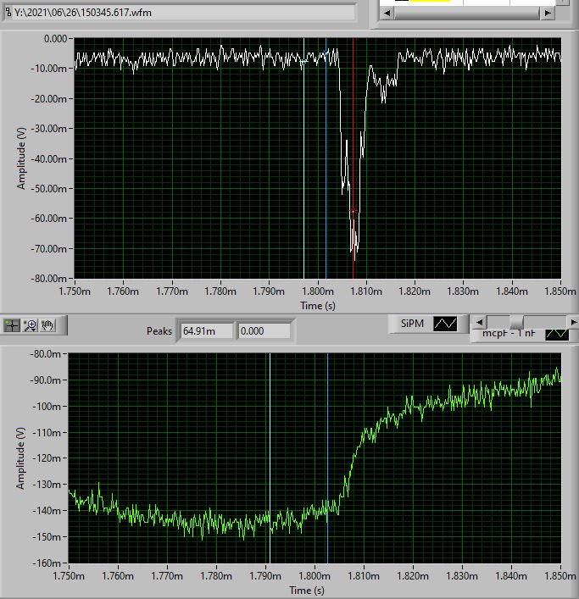Click the red cursor line in top graph

(x=354, y=127)
